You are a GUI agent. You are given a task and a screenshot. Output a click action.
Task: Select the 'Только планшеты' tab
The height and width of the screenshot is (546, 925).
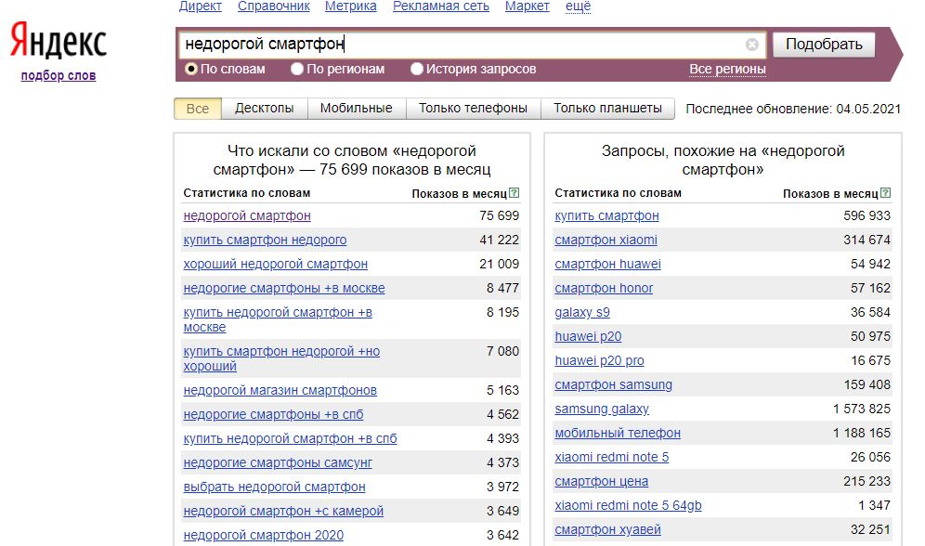click(607, 109)
